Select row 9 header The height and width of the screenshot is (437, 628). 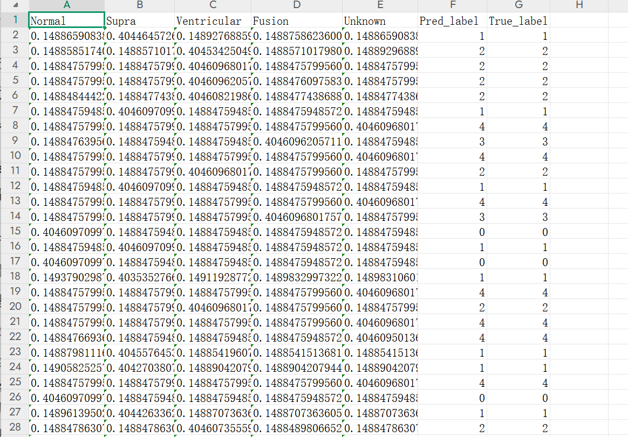click(x=15, y=141)
